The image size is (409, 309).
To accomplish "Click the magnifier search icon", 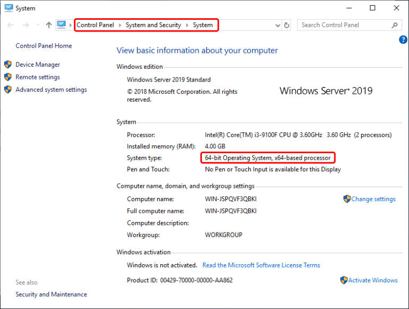I will (395, 25).
